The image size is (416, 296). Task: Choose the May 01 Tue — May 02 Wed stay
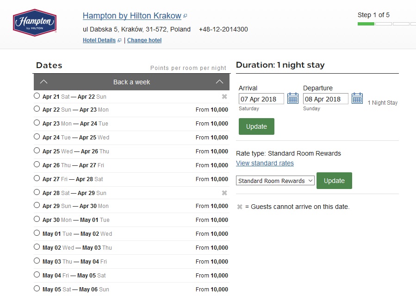[37, 233]
